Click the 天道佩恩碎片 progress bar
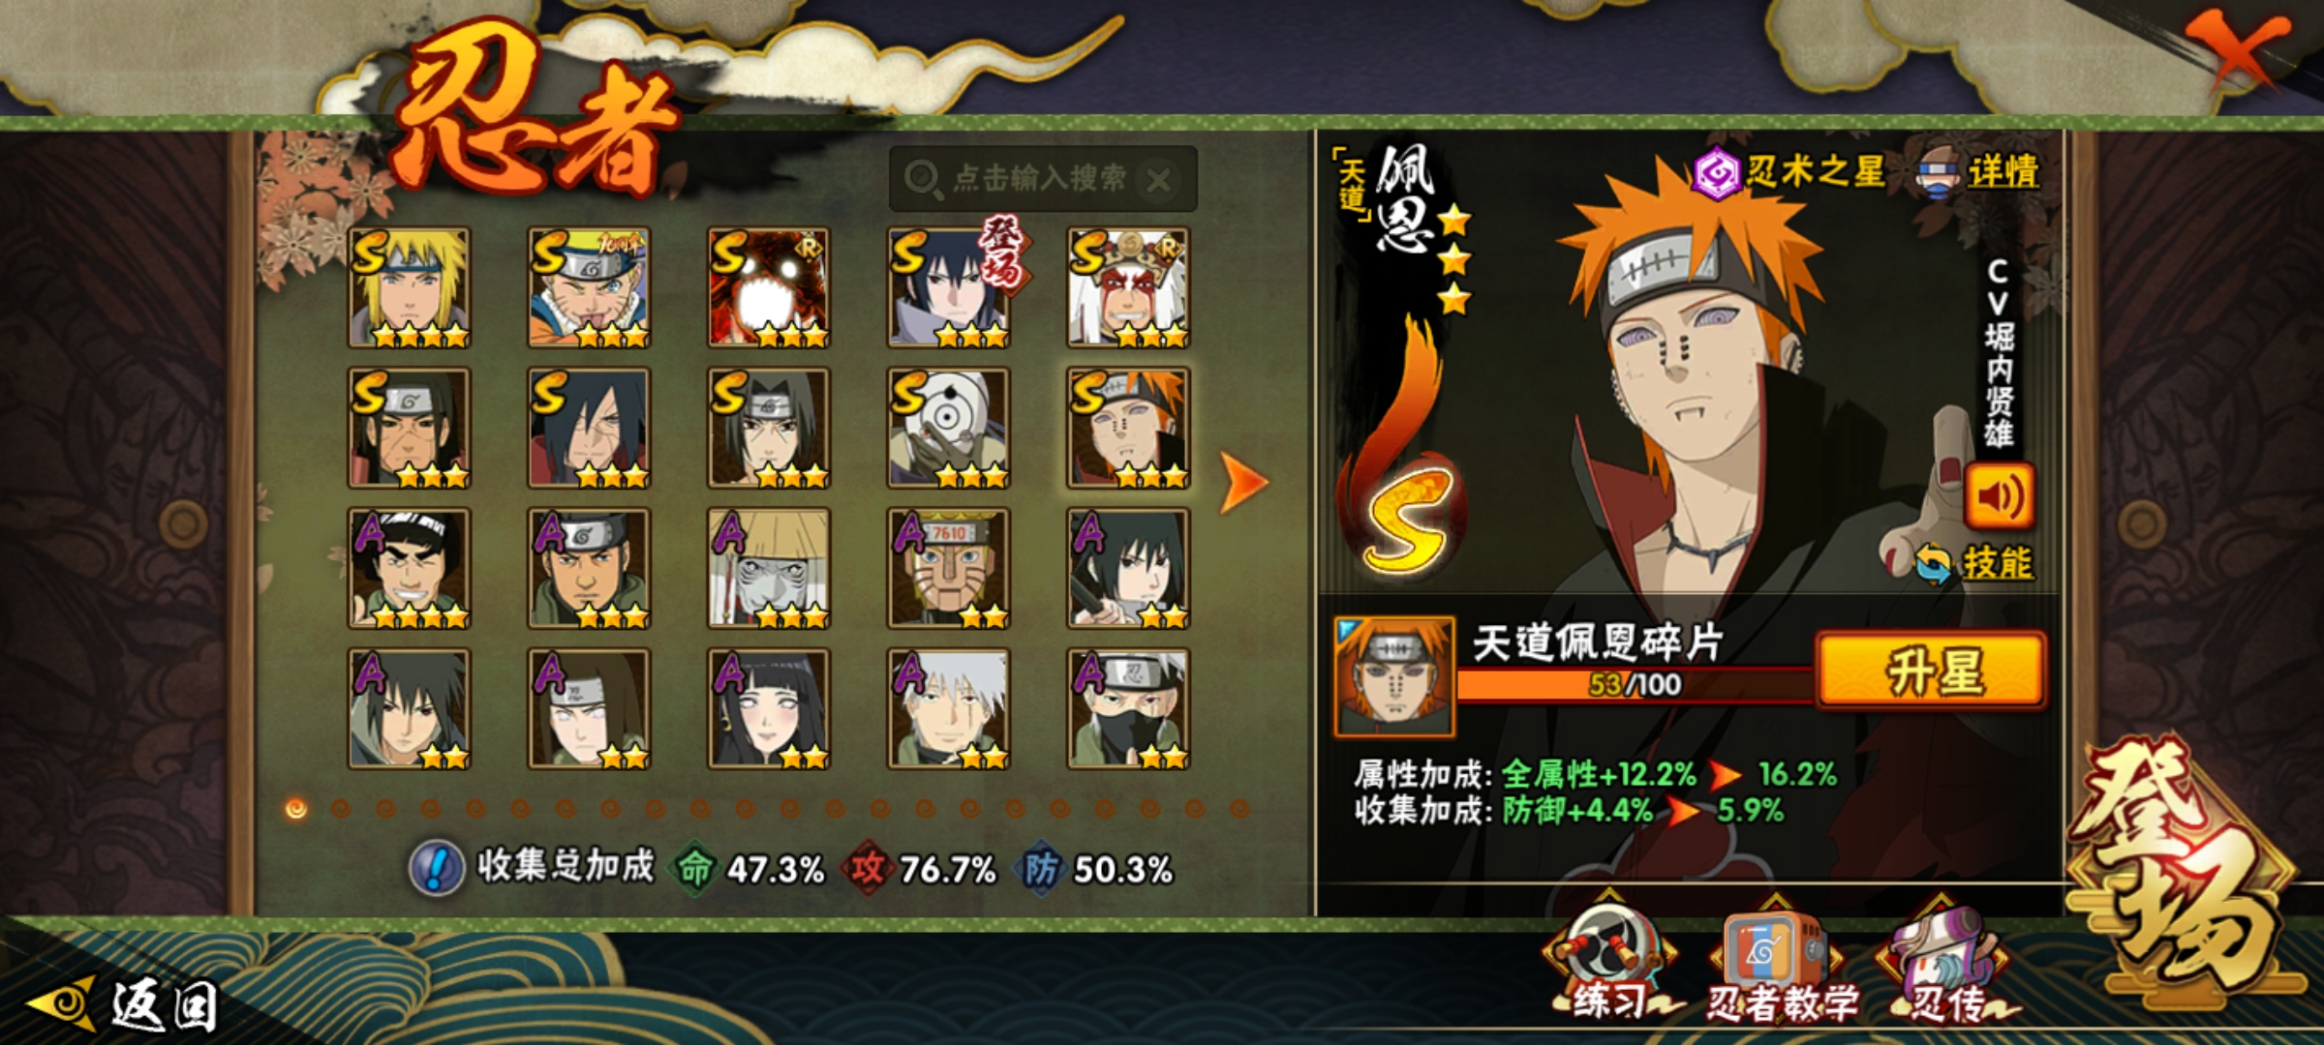 [1635, 684]
